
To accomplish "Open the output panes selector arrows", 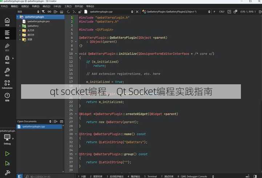I will (x=213, y=176).
